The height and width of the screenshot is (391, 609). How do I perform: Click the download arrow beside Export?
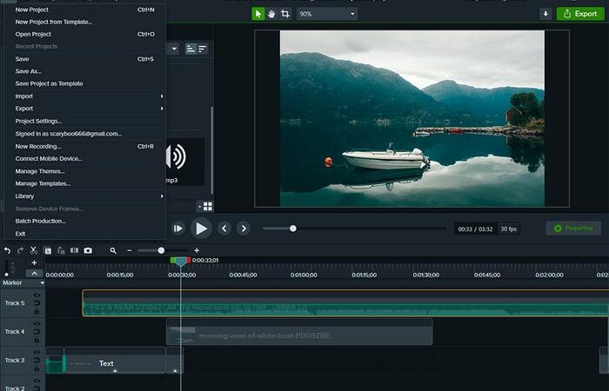pyautogui.click(x=545, y=14)
